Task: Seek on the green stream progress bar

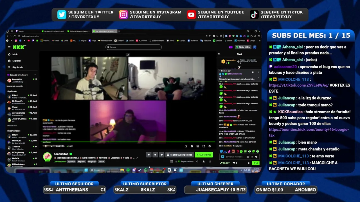Action: pos(129,143)
